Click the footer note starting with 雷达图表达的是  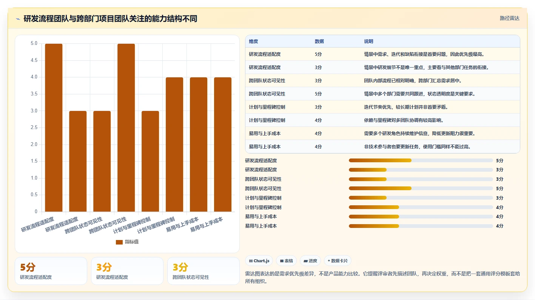pos(382,277)
